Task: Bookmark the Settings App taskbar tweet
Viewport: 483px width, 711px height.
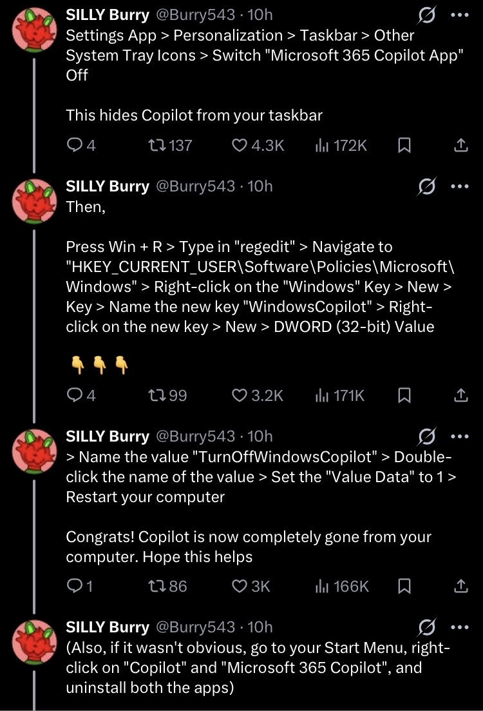Action: 404,146
